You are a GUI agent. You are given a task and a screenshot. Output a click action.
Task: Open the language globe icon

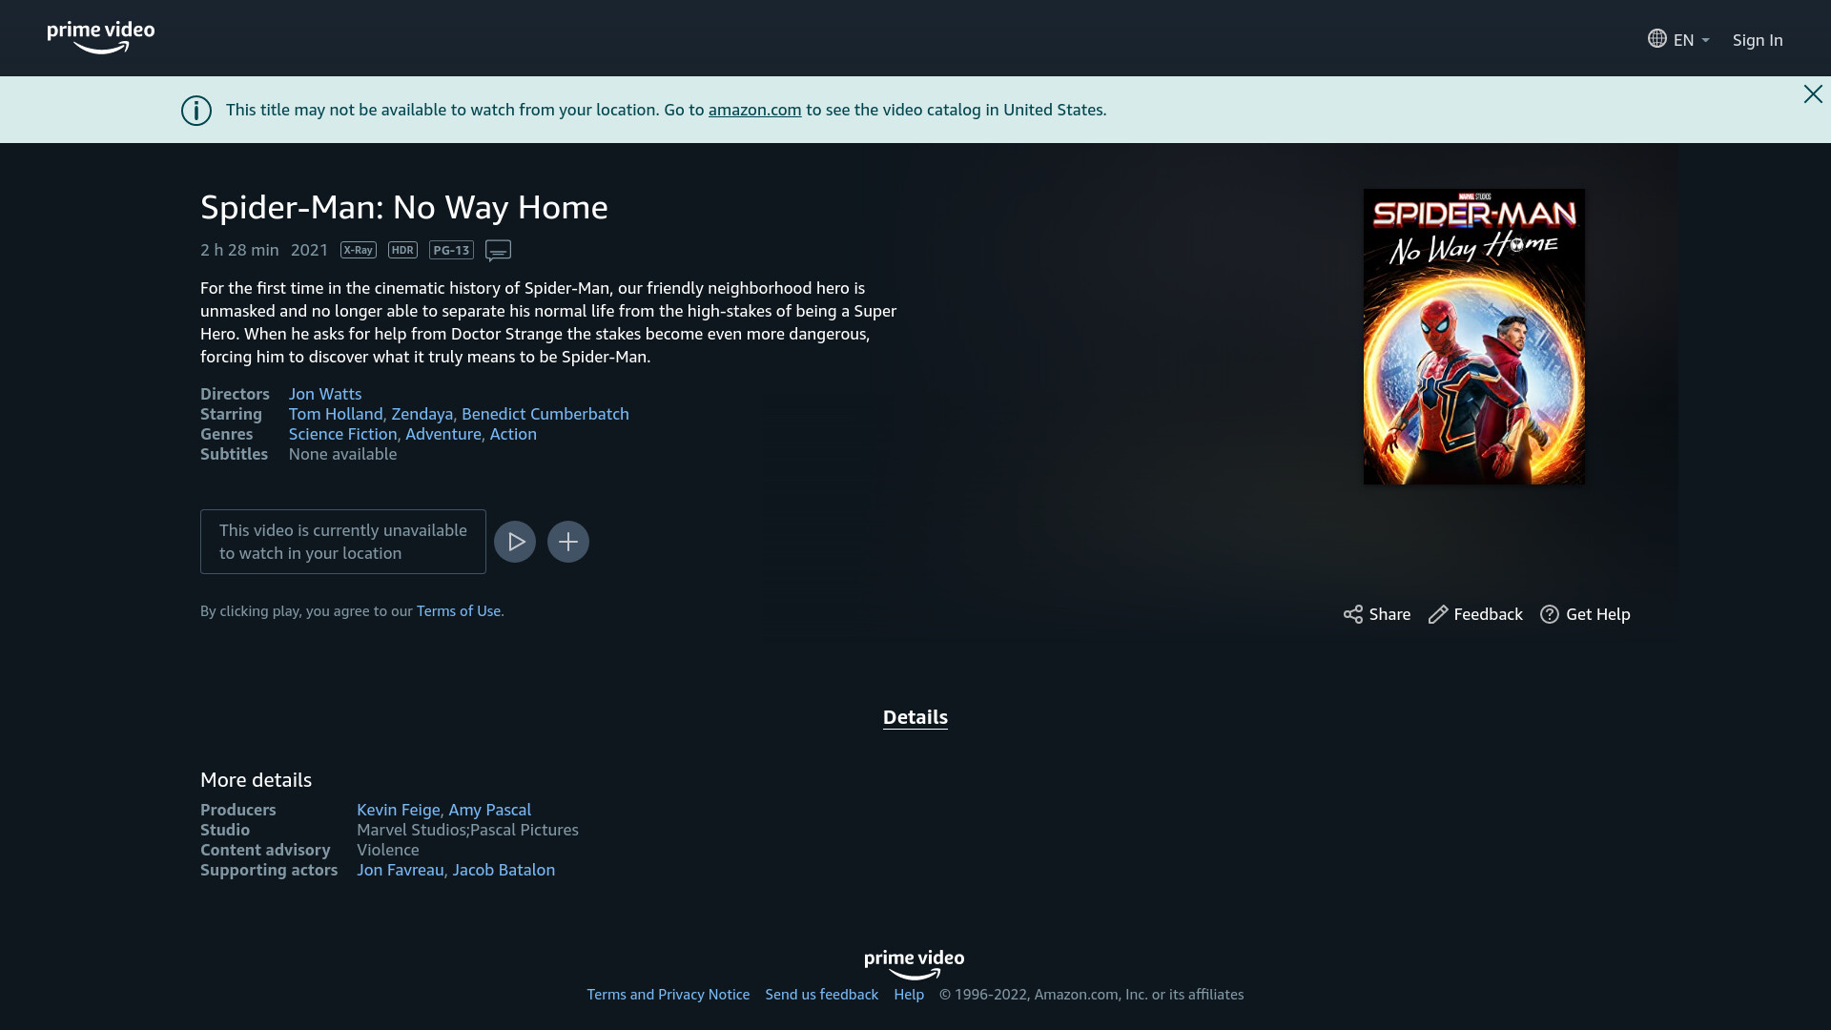pyautogui.click(x=1657, y=38)
